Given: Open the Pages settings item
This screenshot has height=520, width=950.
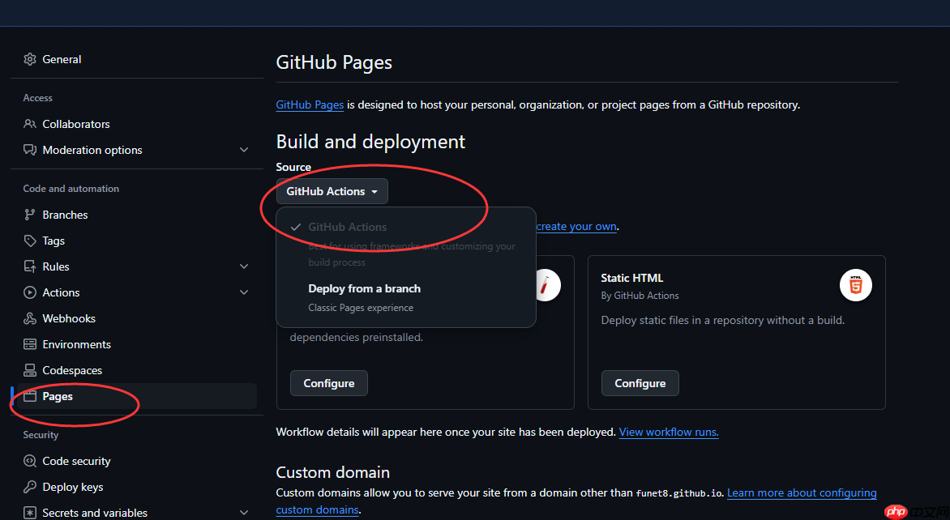Looking at the screenshot, I should click(x=58, y=396).
